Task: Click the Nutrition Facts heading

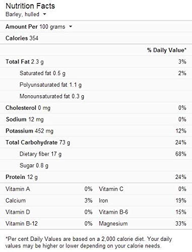Action: [x=30, y=6]
